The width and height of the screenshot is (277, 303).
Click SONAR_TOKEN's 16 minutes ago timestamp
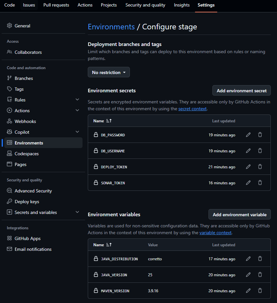pos(222,183)
